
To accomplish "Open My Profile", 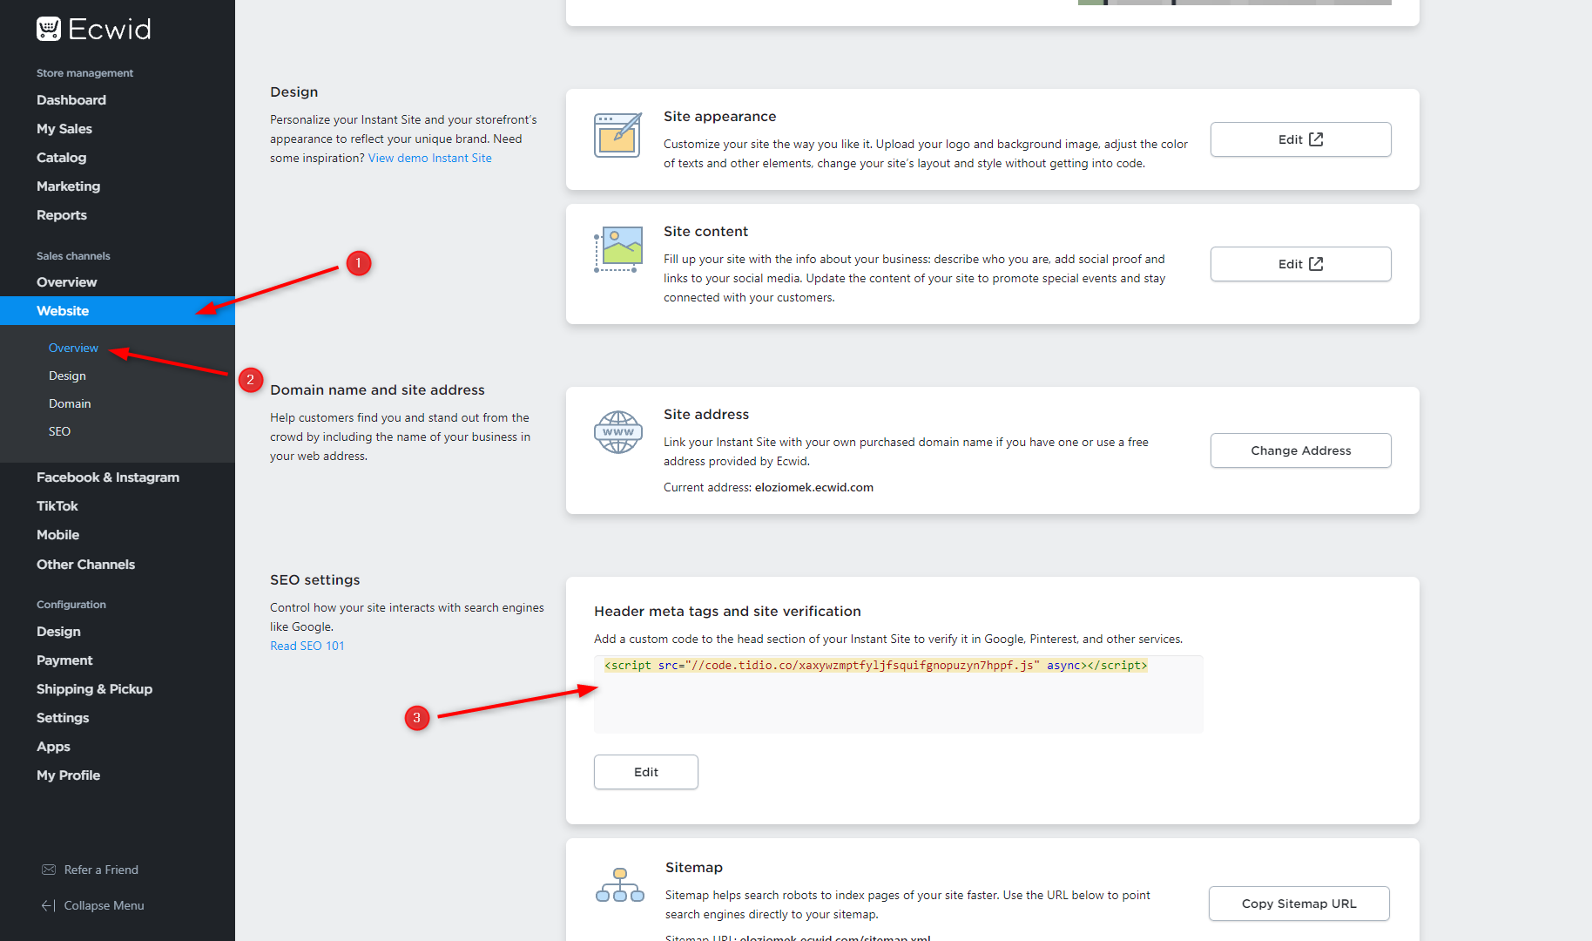I will pos(68,775).
